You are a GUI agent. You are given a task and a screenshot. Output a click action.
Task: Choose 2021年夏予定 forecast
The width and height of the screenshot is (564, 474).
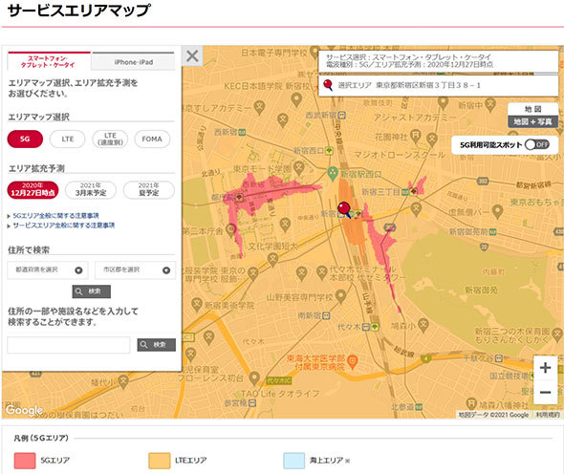click(148, 189)
